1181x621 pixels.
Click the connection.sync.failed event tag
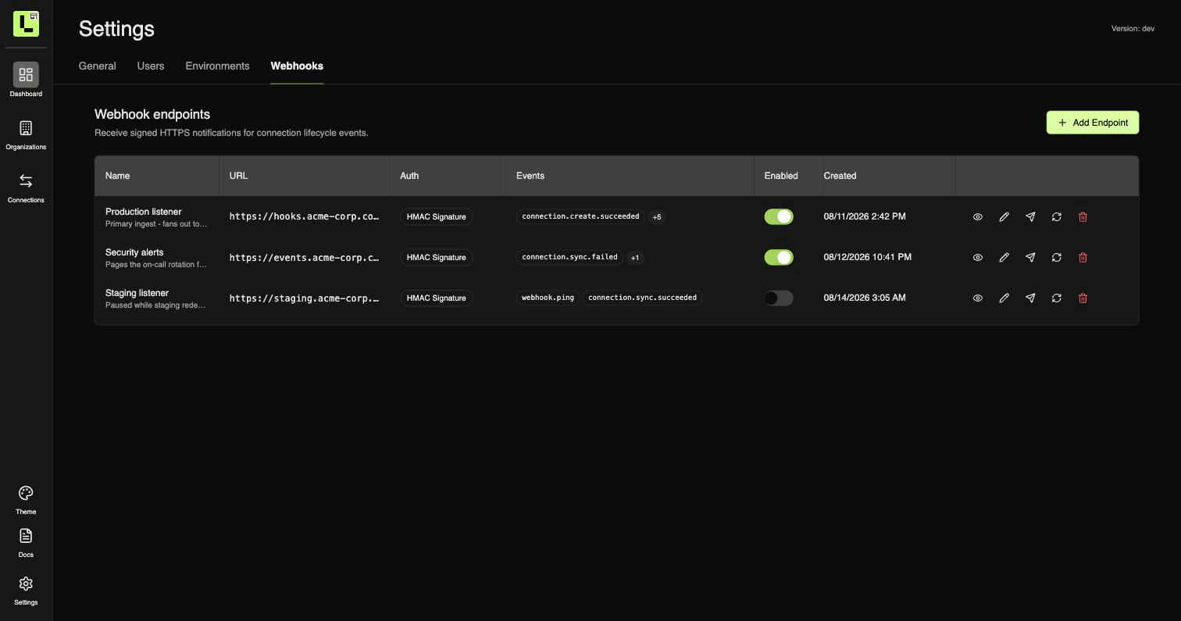tap(569, 257)
